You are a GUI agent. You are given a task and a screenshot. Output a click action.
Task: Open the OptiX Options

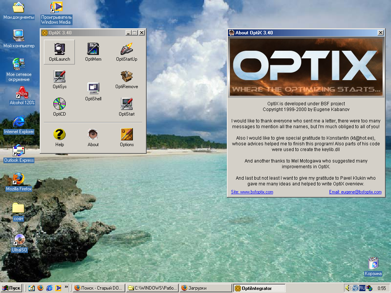click(127, 137)
